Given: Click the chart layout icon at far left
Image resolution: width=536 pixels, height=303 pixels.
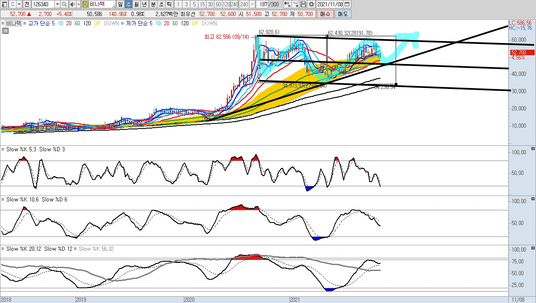Looking at the screenshot, I should 5,4.
